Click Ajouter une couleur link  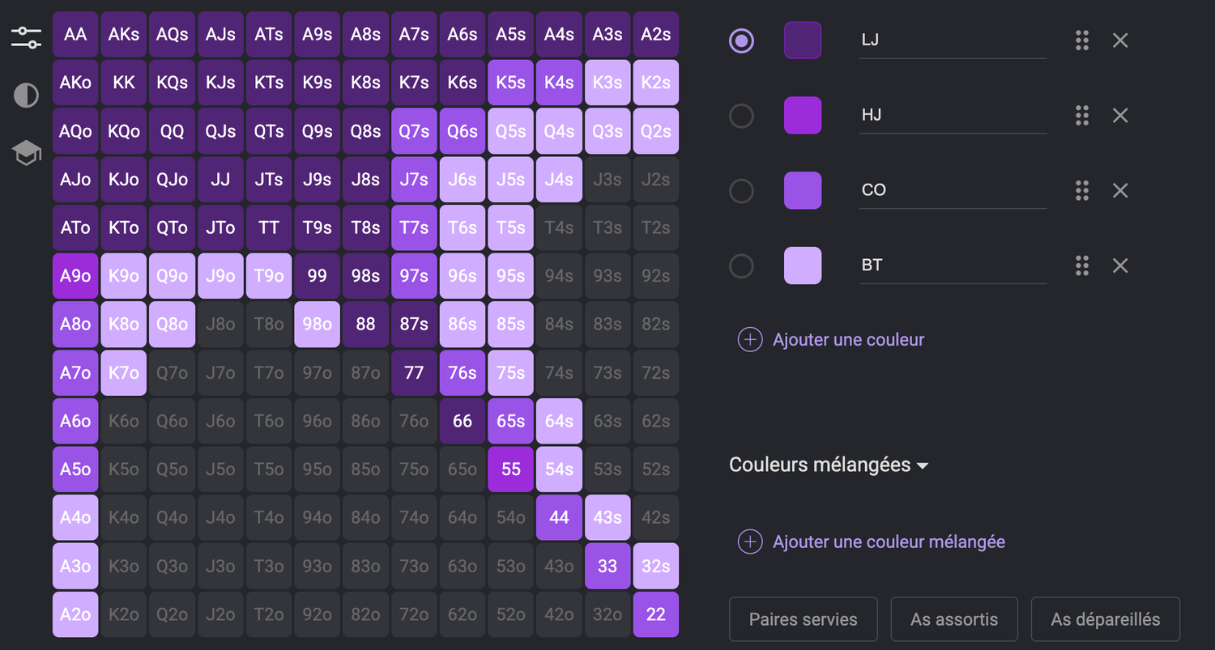[848, 340]
